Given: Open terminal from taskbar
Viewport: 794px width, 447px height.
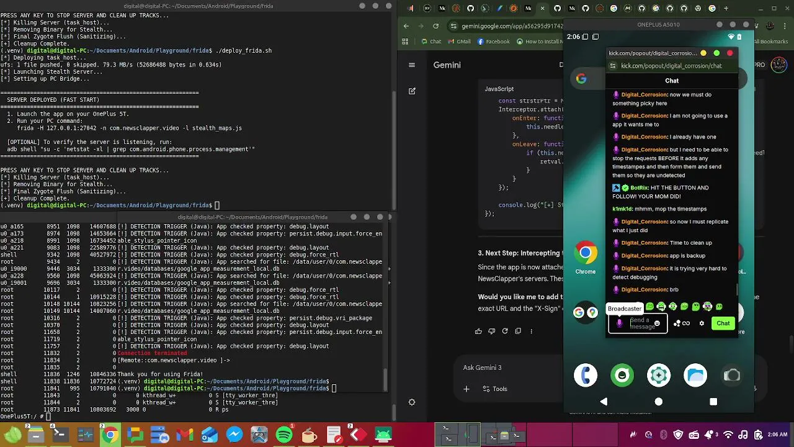Looking at the screenshot, I should (x=60, y=435).
